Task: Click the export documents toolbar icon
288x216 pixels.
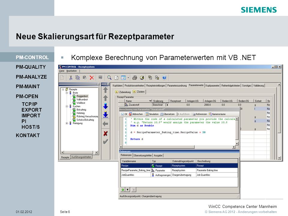Action: 150,78
